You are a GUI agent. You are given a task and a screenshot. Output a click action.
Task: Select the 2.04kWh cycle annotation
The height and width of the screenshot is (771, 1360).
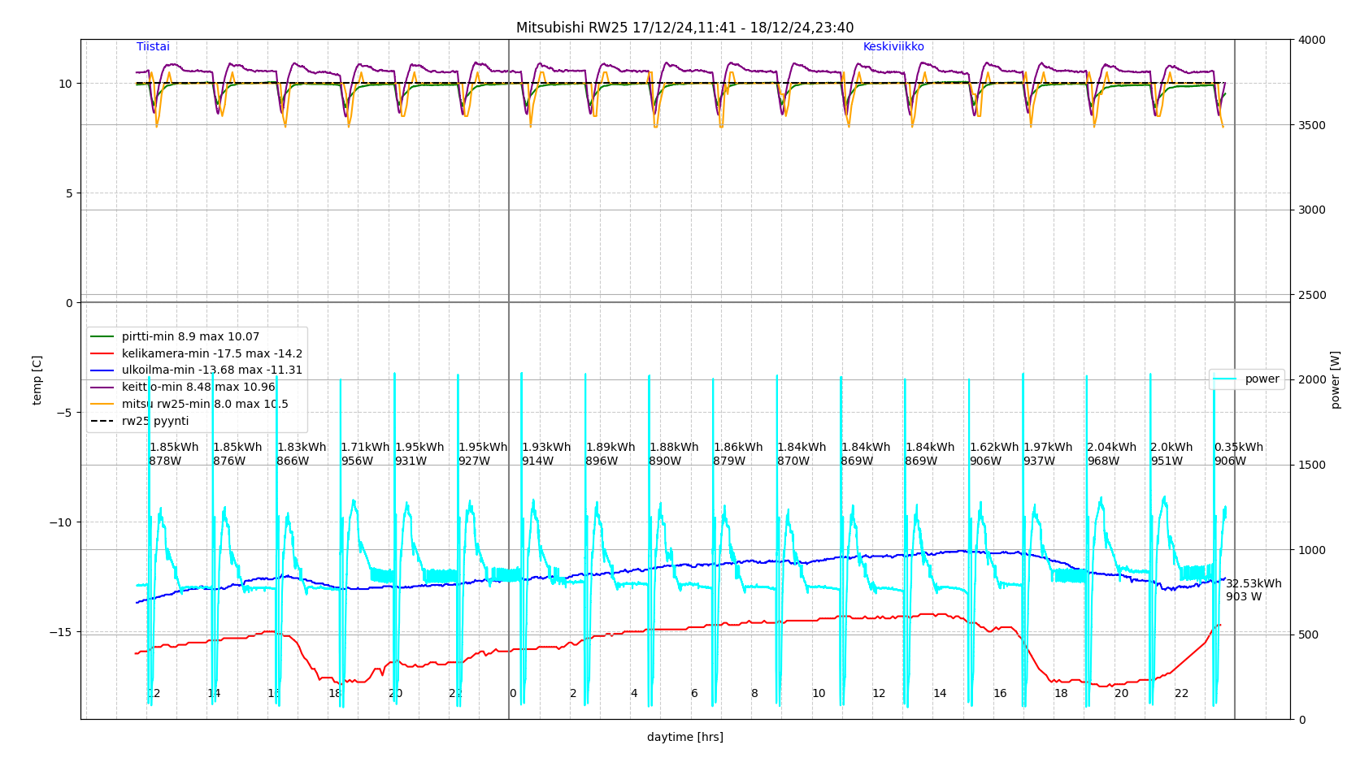(x=1111, y=448)
